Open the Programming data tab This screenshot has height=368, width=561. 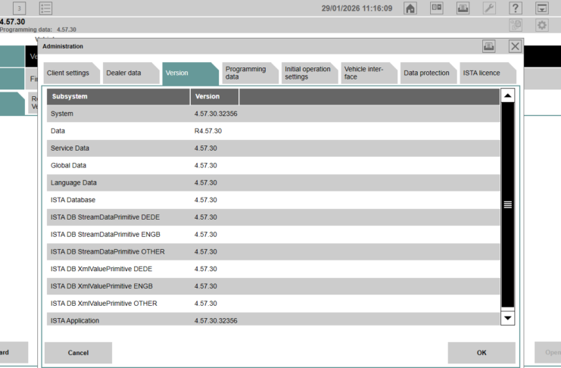tap(250, 73)
